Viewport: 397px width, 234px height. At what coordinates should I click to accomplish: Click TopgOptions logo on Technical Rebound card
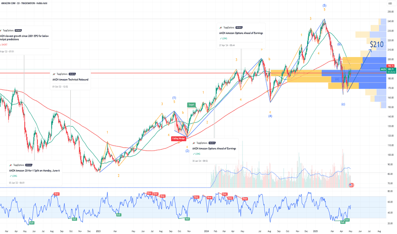pos(54,74)
